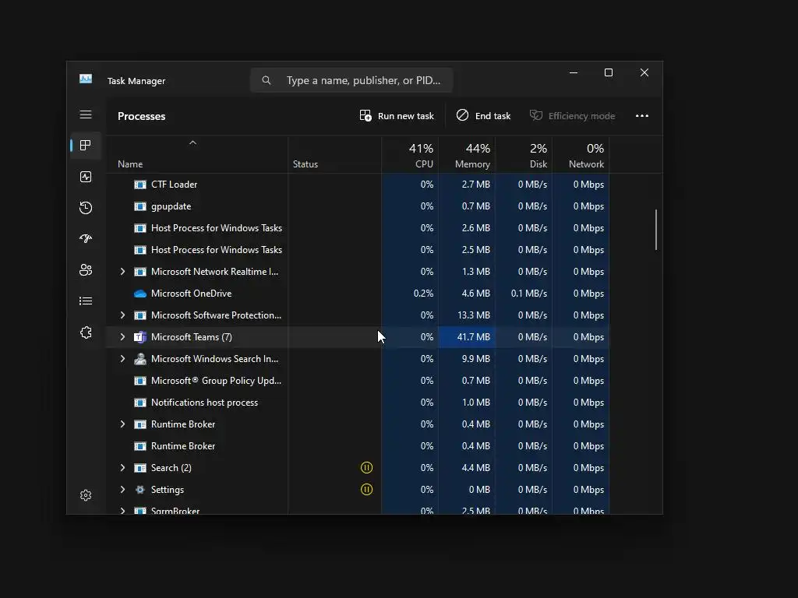The width and height of the screenshot is (798, 598).
Task: Select the Microsoft OneDrive process
Action: click(357, 294)
